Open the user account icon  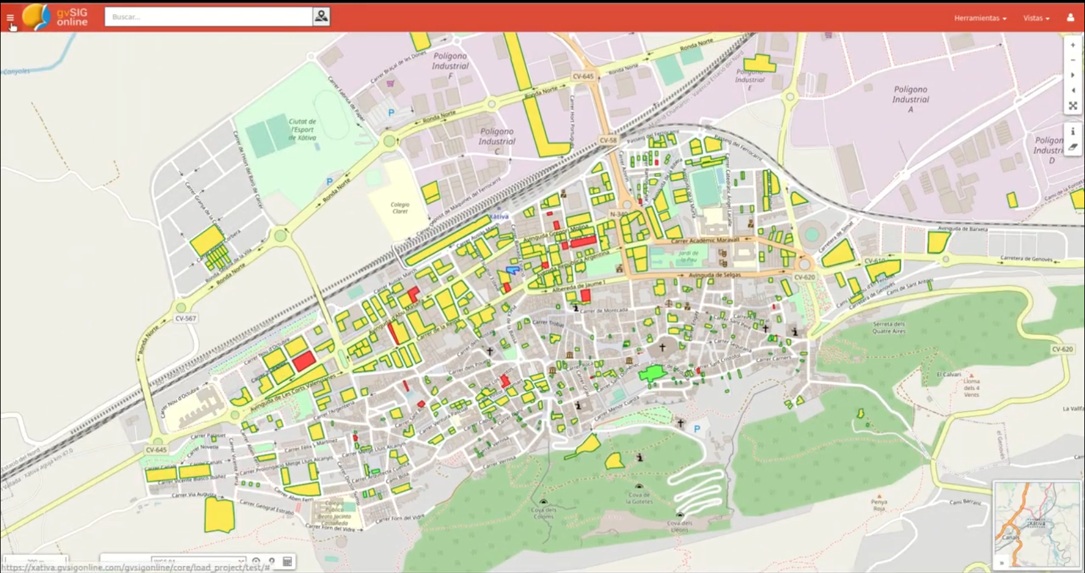coord(1070,17)
